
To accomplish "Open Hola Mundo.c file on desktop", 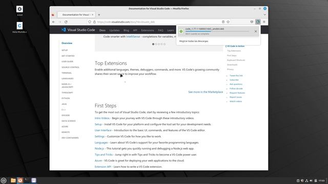I will [19, 27].
